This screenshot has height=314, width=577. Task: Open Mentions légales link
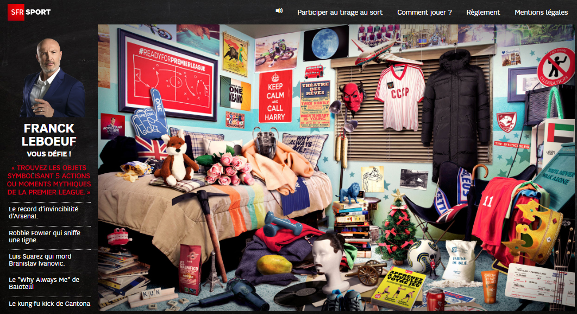pos(541,12)
